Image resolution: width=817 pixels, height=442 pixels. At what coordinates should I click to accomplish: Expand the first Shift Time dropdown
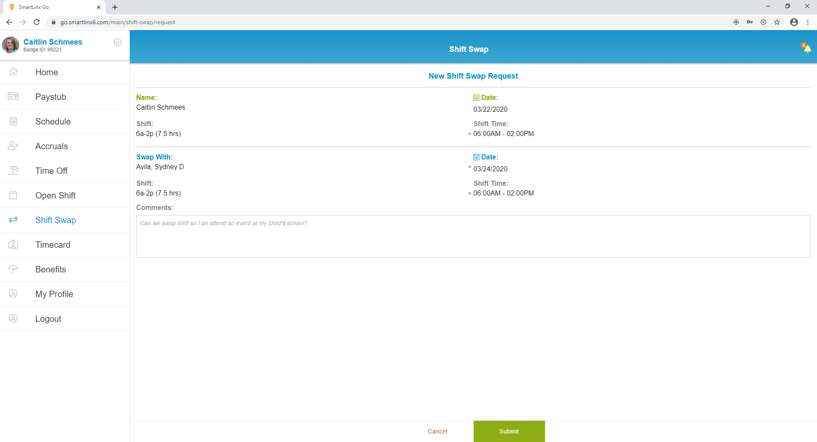click(x=469, y=133)
